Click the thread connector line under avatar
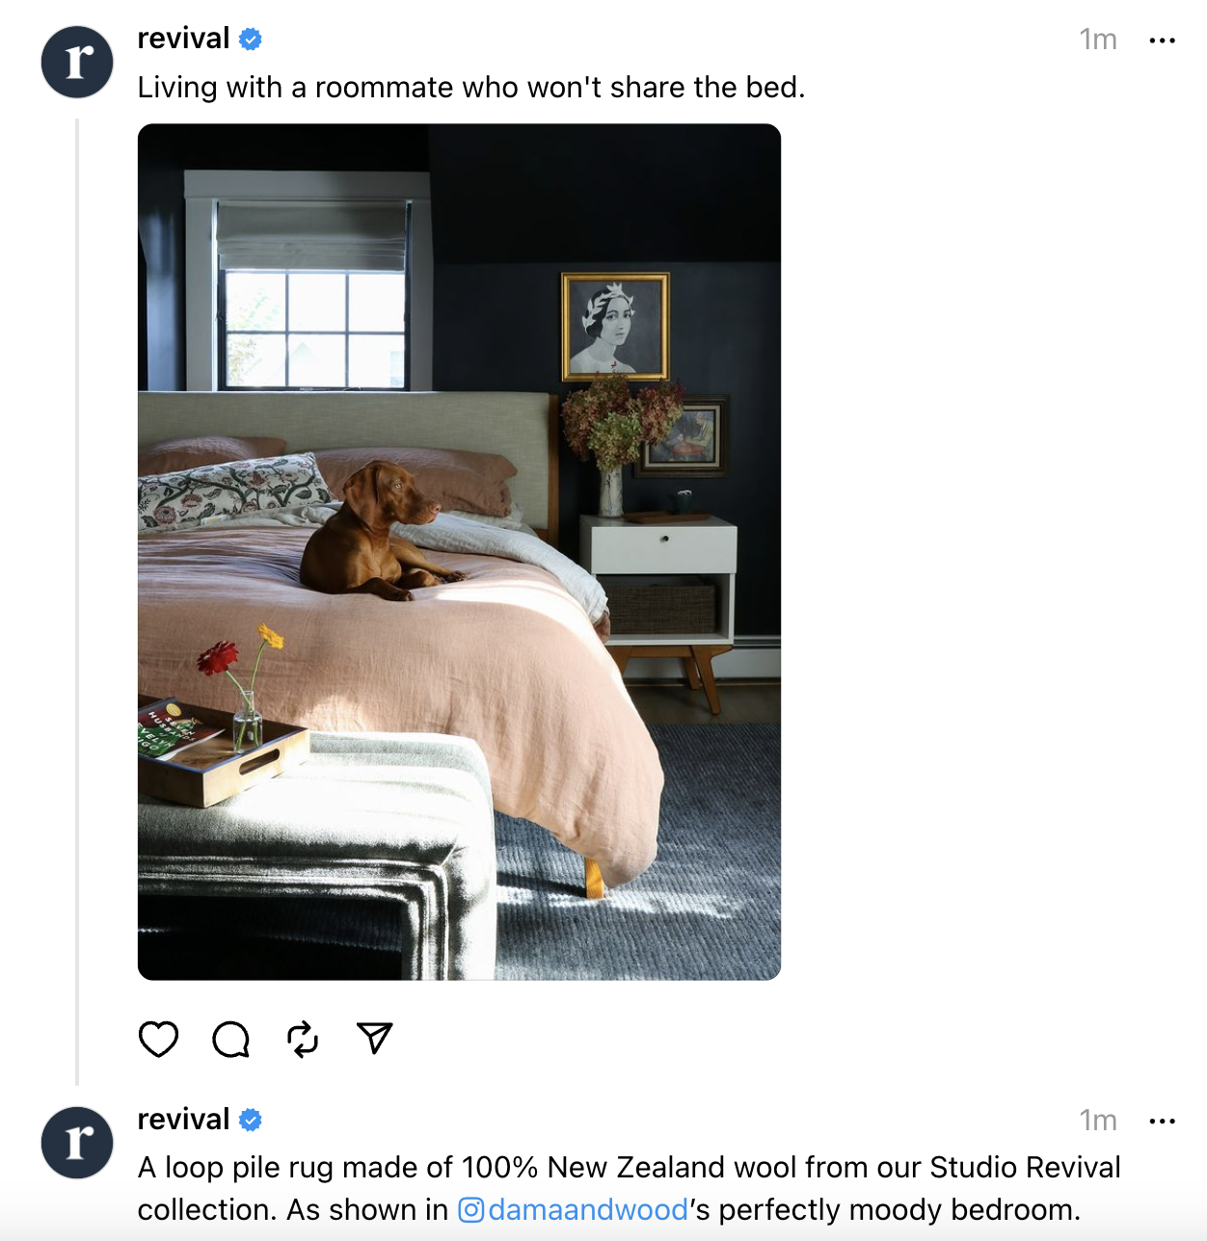This screenshot has width=1207, height=1241. tap(77, 602)
